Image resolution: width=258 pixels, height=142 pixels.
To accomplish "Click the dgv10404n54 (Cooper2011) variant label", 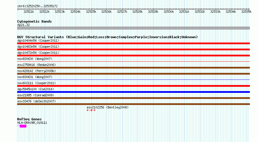I will (x=38, y=40).
